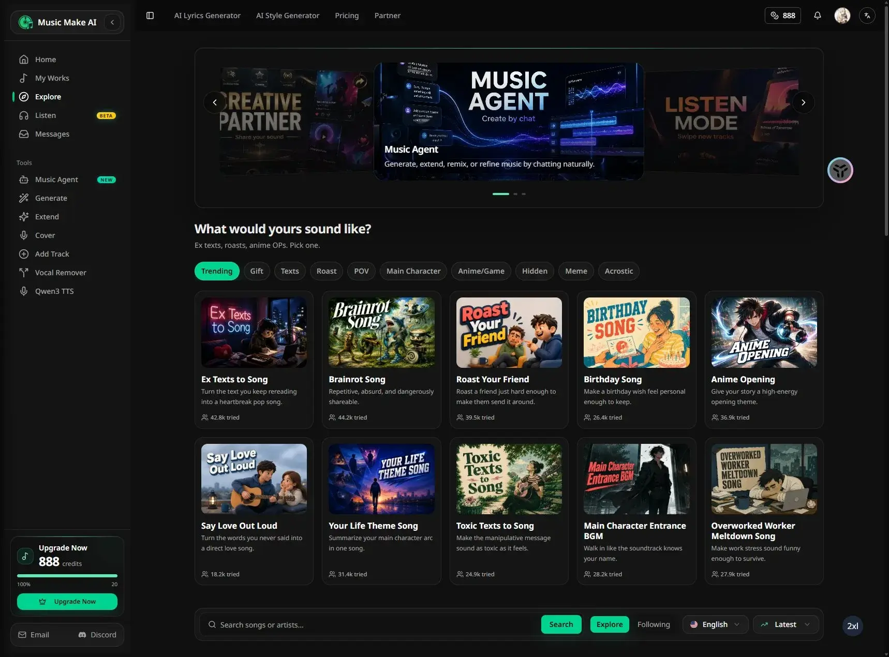Open the Home sidebar item
The width and height of the screenshot is (889, 657).
[67, 59]
